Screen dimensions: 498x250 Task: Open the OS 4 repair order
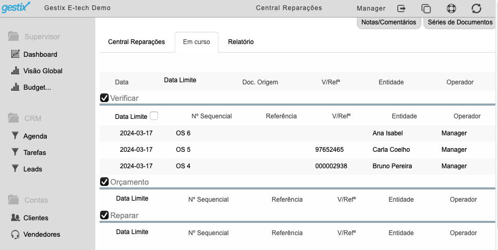(x=183, y=166)
